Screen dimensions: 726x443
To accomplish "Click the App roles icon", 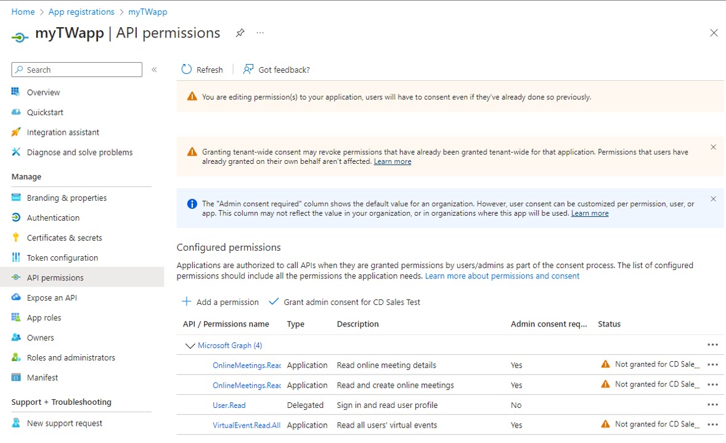I will coord(16,317).
